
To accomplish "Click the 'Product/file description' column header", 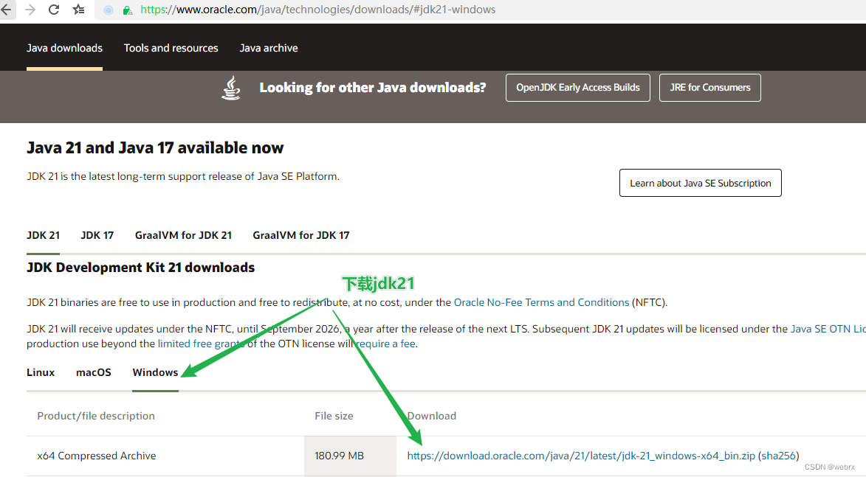I will (x=96, y=416).
